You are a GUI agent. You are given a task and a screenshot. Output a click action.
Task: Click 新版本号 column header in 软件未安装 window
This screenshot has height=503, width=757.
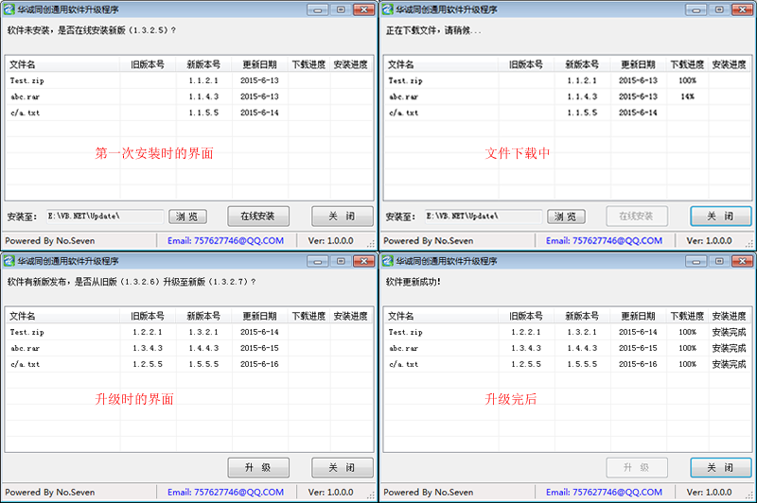(x=203, y=64)
